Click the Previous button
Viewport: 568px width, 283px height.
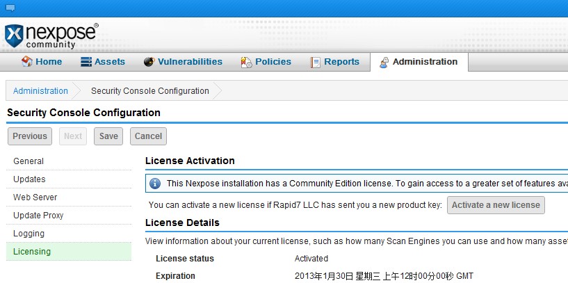coord(30,136)
